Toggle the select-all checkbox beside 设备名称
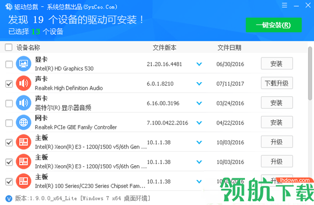Screen dimensions: 314x205 click(x=8, y=48)
